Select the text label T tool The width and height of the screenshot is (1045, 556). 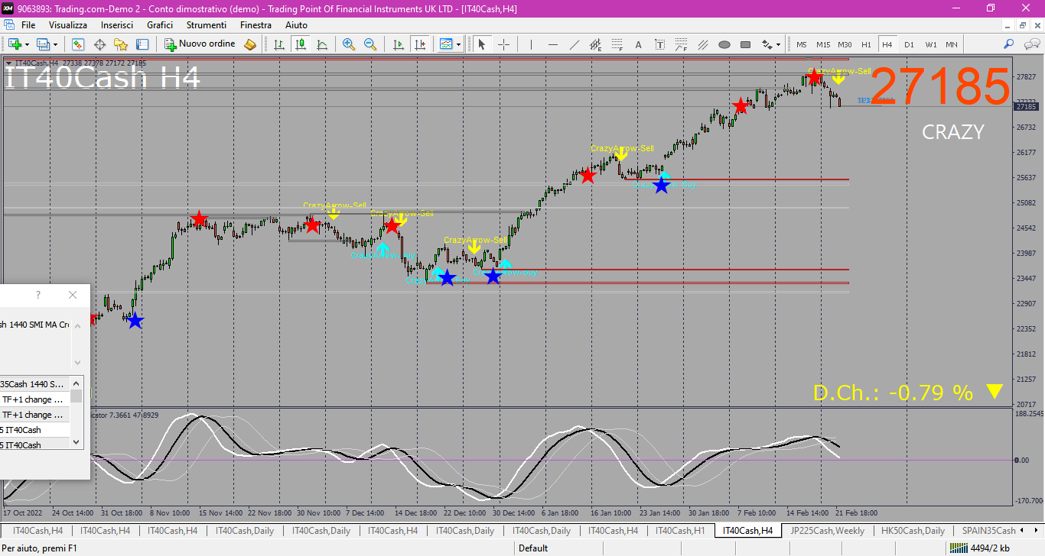(x=659, y=44)
